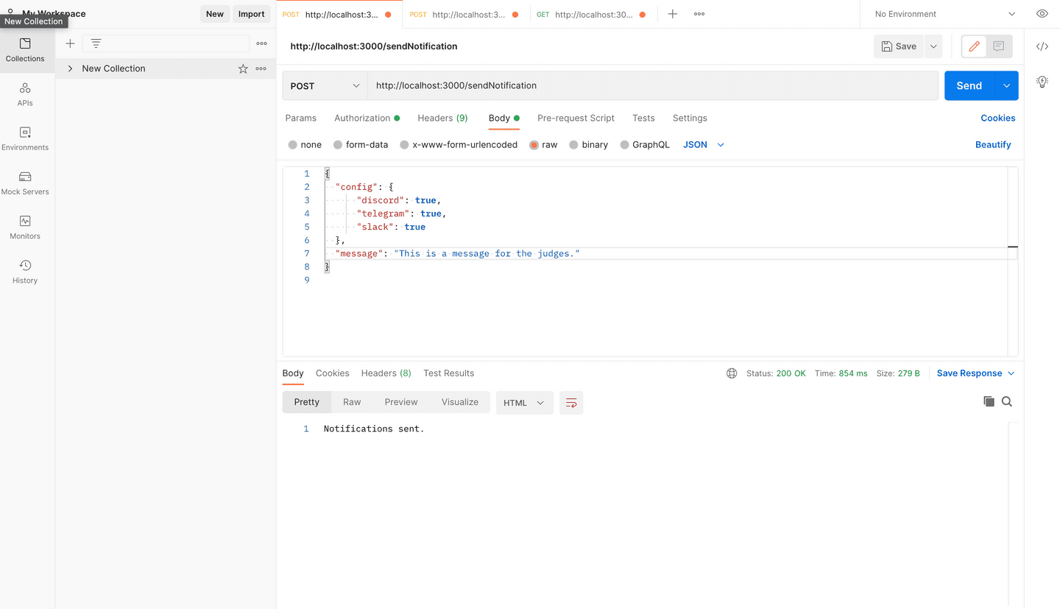1060x609 pixels.
Task: Open the collections panel more options menu
Action: 261,43
